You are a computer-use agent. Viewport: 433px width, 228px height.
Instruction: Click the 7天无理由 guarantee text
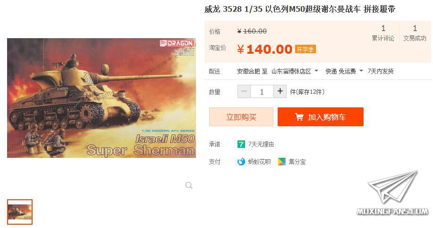261,144
